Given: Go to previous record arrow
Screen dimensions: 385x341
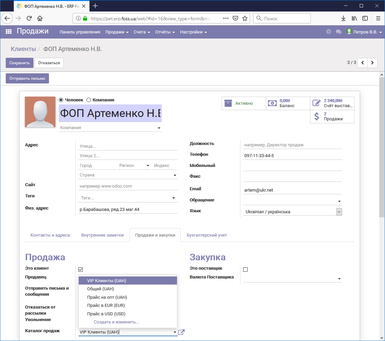Looking at the screenshot, I should point(362,63).
